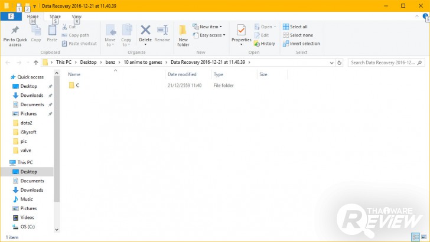Click the Delete X icon

pos(145,30)
